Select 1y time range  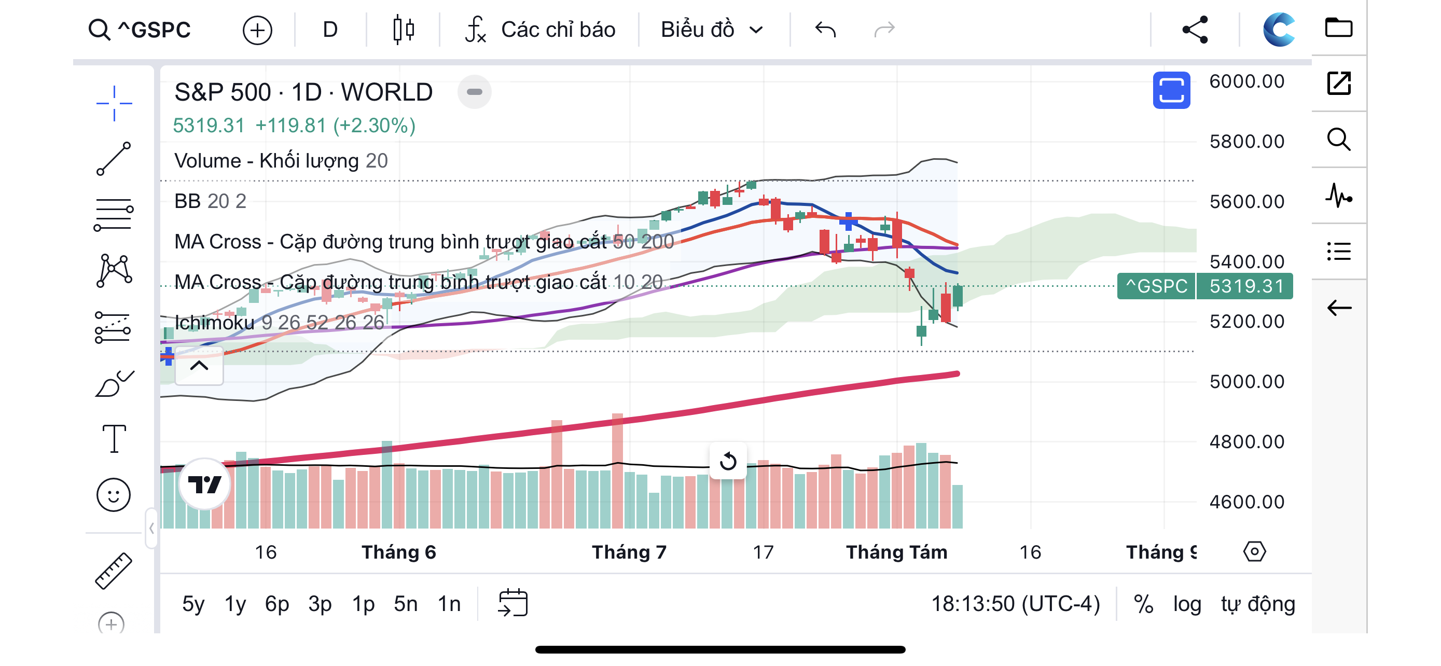coord(235,604)
